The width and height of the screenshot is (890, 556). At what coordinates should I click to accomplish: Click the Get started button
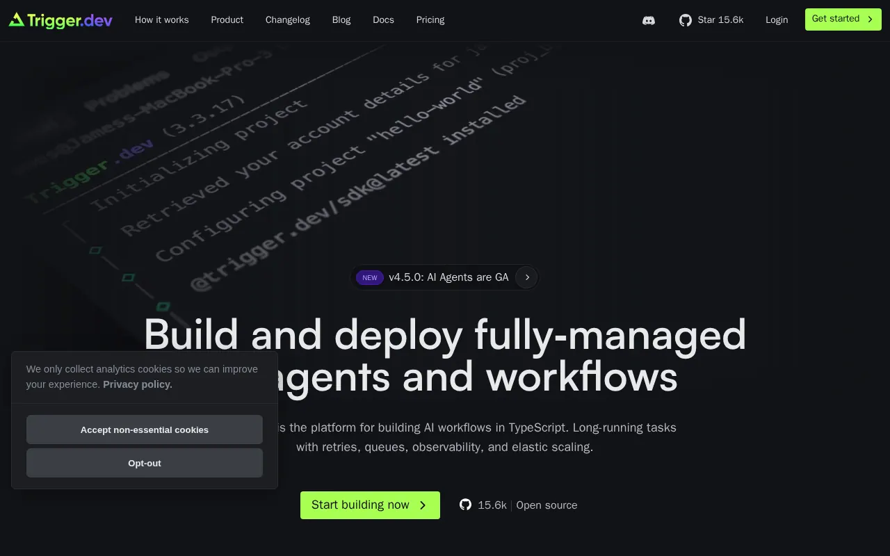(843, 19)
